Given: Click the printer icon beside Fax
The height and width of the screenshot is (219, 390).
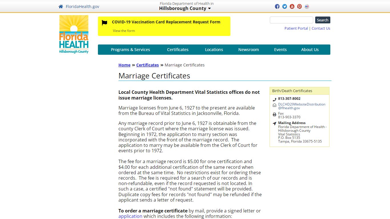Looking at the screenshot, I should [x=274, y=115].
